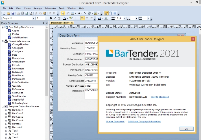This screenshot has width=201, height=140.
Task: Expand the Bar Code 1 node
Action: click(x=6, y=110)
